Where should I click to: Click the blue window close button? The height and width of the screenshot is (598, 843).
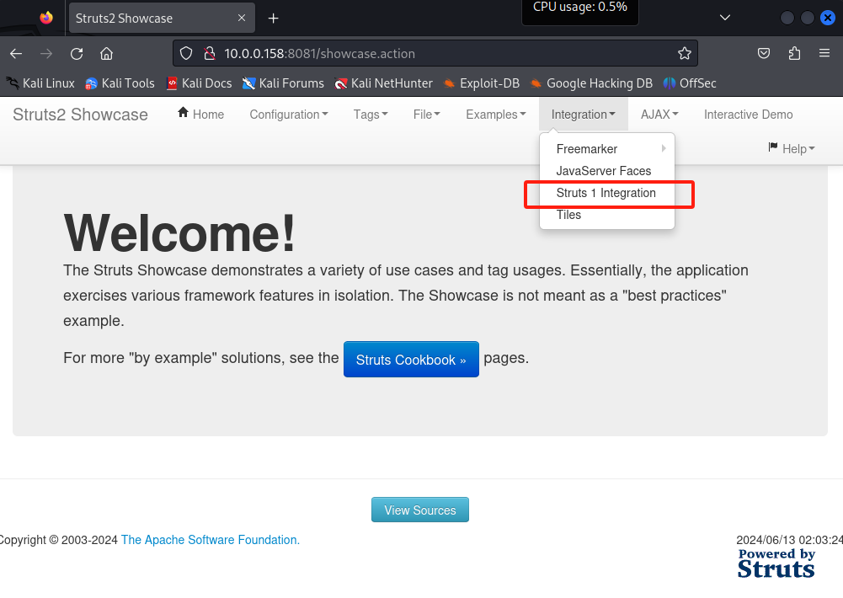coord(827,18)
